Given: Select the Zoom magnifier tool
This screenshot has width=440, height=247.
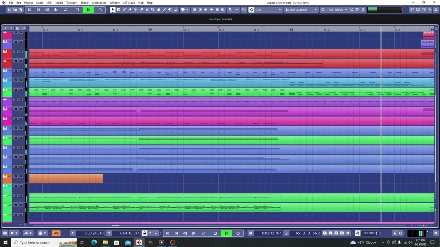Looking at the screenshot, I should [153, 10].
